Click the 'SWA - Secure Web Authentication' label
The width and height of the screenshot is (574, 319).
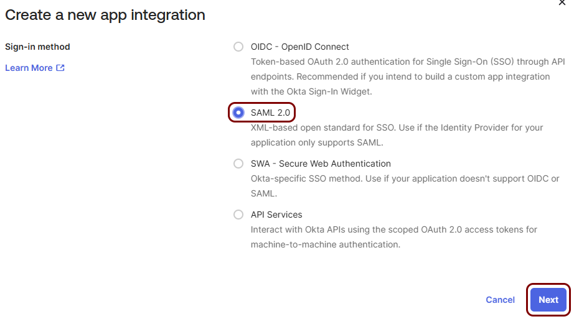[321, 164]
